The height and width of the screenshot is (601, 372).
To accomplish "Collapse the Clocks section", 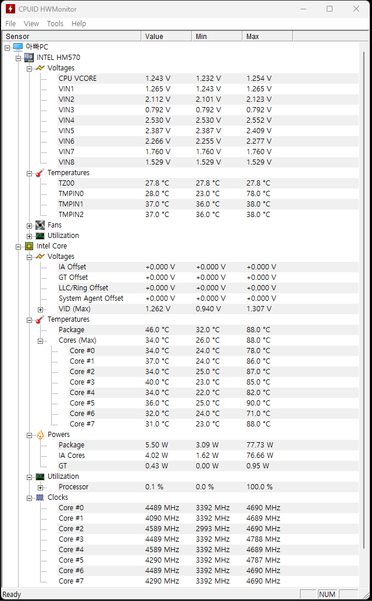I will pos(29,498).
